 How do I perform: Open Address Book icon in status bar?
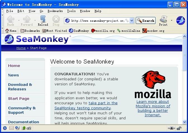click(23, 128)
